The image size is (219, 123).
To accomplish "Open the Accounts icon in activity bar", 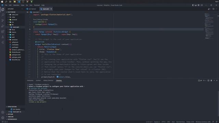I will click(3, 112).
